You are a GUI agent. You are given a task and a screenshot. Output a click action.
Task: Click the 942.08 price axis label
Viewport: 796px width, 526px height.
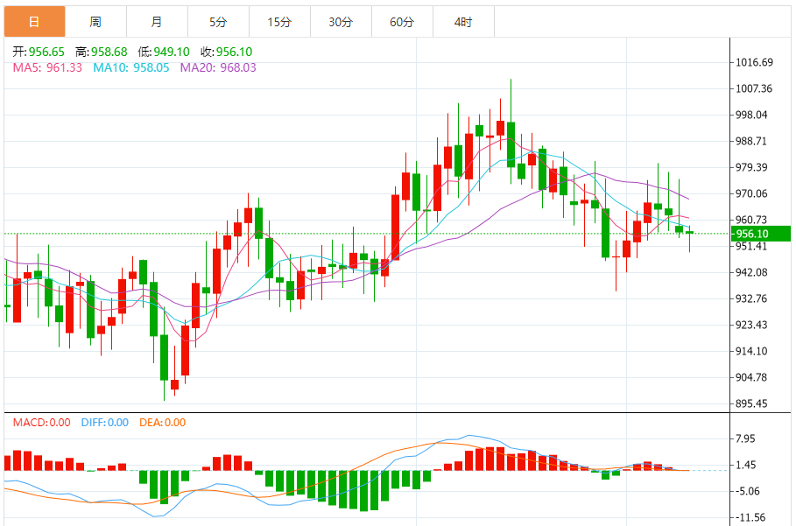(752, 272)
